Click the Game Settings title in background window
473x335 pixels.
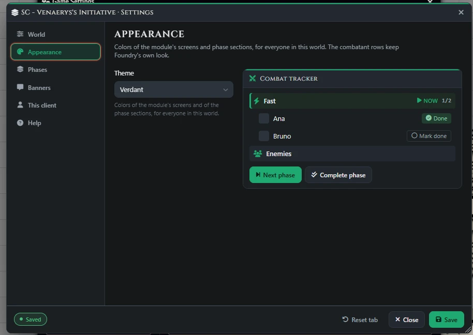pos(73,2)
